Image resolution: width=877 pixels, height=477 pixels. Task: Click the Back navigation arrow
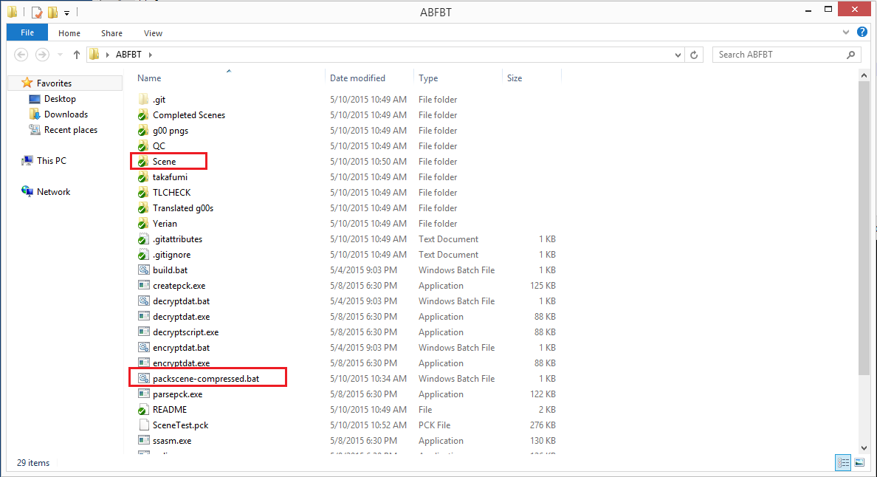pos(21,55)
